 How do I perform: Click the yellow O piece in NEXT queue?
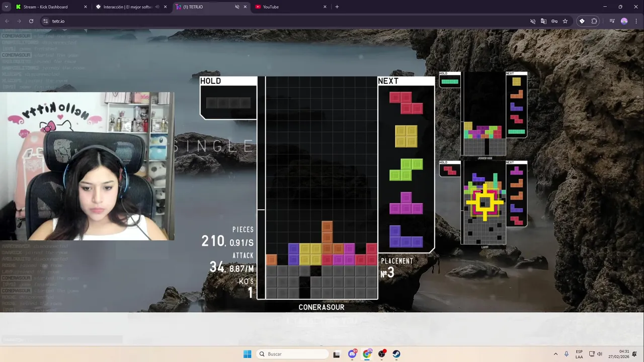[406, 136]
